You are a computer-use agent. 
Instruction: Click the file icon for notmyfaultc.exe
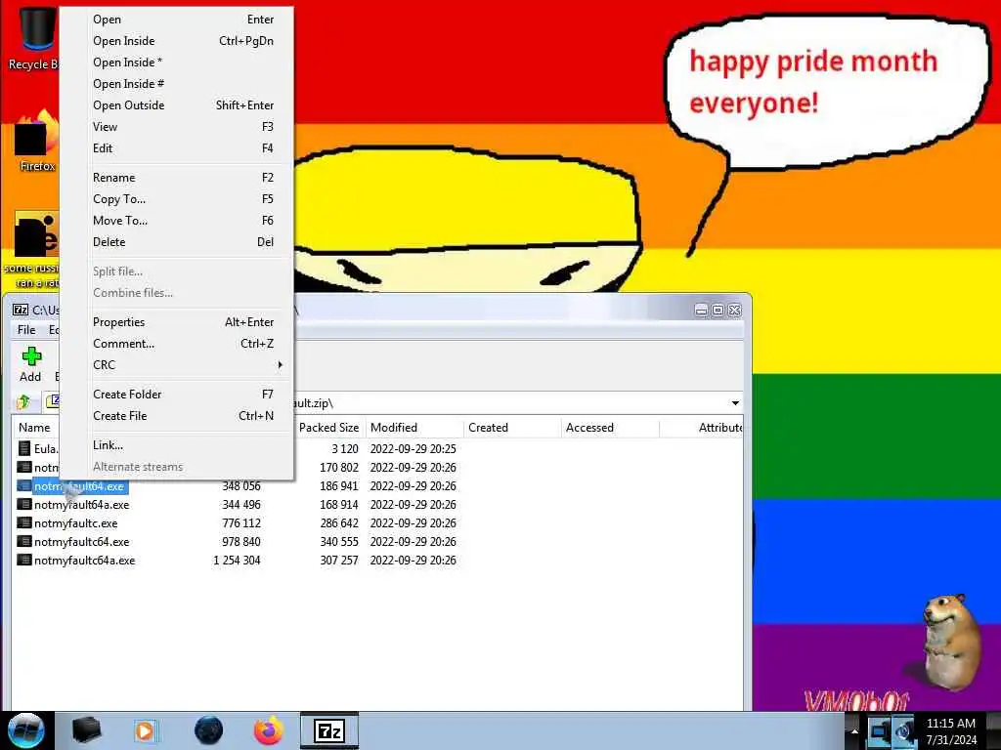(24, 523)
